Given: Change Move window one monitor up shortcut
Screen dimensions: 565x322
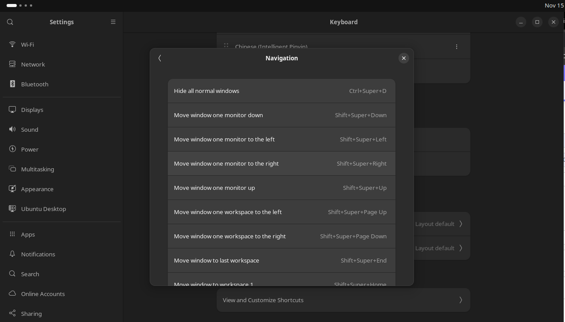Looking at the screenshot, I should tap(281, 188).
